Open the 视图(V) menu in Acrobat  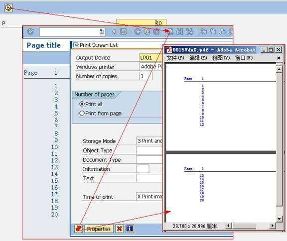tap(221, 58)
